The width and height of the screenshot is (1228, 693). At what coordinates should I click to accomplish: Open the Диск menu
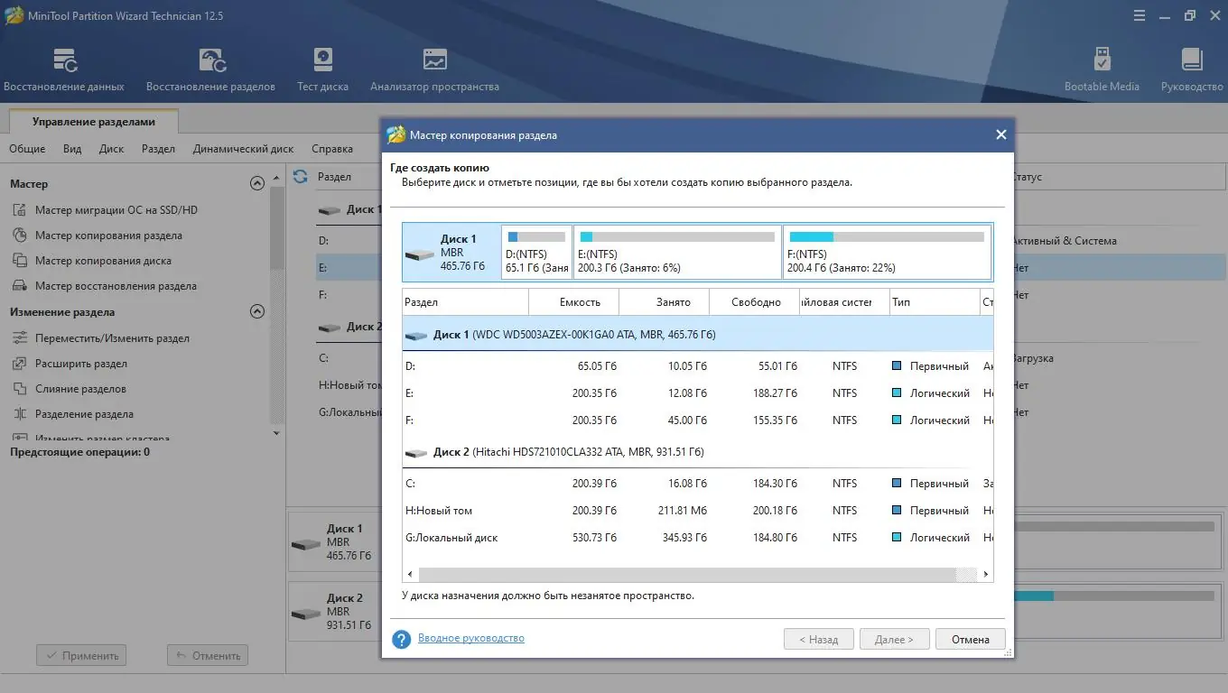tap(111, 148)
